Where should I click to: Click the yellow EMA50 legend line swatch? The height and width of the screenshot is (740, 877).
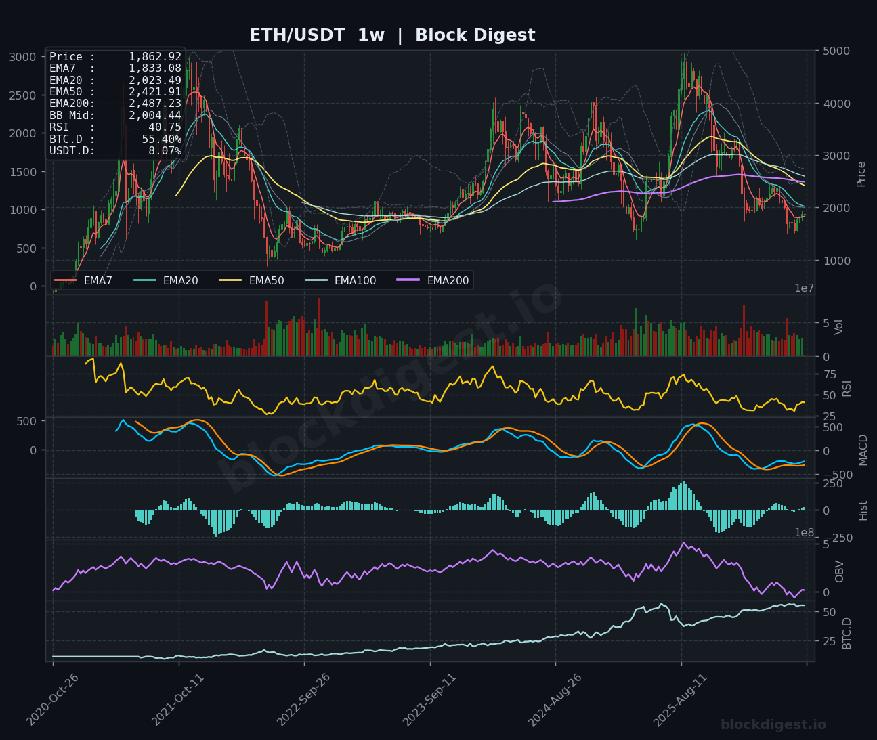pyautogui.click(x=231, y=280)
